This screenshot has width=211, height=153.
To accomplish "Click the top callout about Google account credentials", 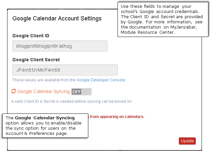I will click(162, 19).
